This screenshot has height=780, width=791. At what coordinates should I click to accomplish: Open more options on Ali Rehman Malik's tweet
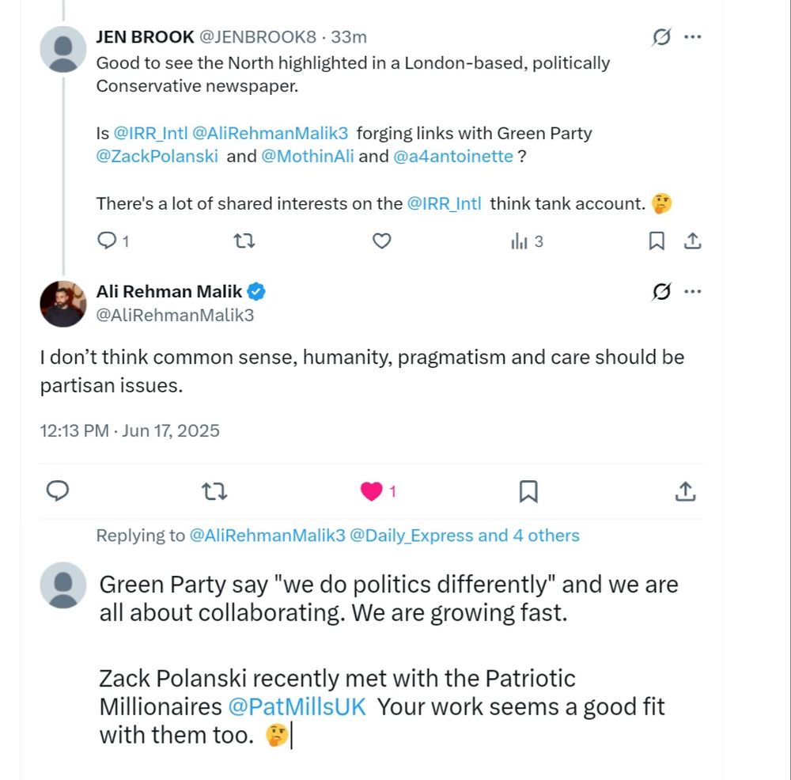click(x=693, y=292)
